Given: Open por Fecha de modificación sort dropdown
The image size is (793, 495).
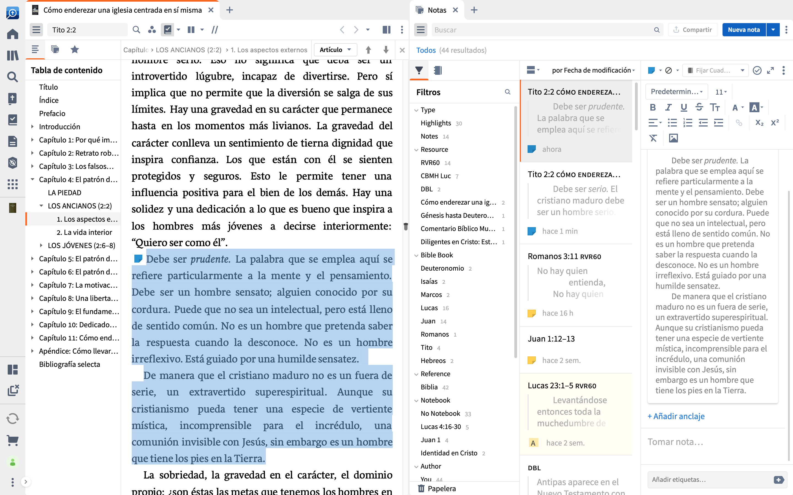Looking at the screenshot, I should (593, 70).
